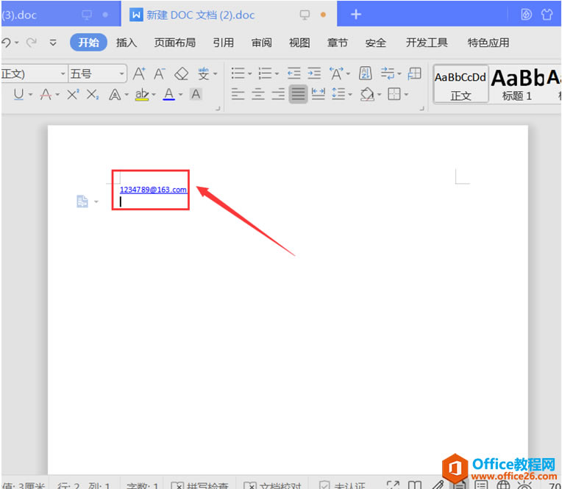Image resolution: width=562 pixels, height=489 pixels.
Task: Toggle the highlighted justify alignment button
Action: tap(298, 94)
